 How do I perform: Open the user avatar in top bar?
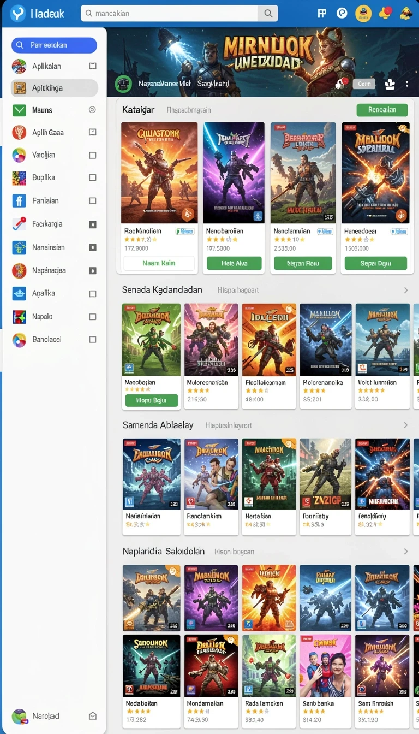click(363, 13)
